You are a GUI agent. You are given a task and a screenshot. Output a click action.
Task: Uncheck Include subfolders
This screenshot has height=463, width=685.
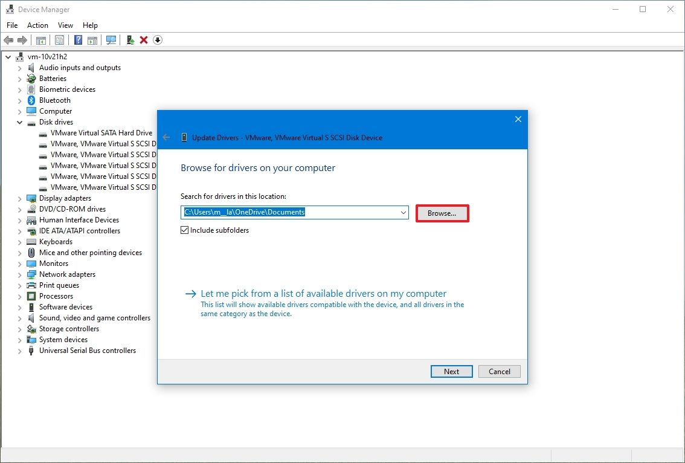185,230
